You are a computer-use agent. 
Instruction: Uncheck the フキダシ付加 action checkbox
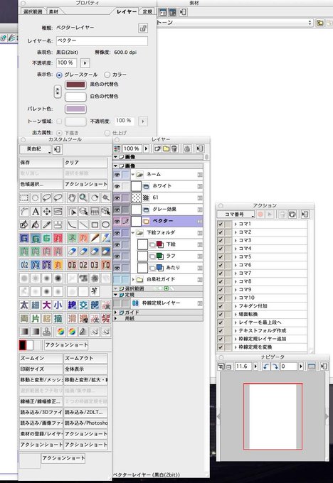point(221,306)
